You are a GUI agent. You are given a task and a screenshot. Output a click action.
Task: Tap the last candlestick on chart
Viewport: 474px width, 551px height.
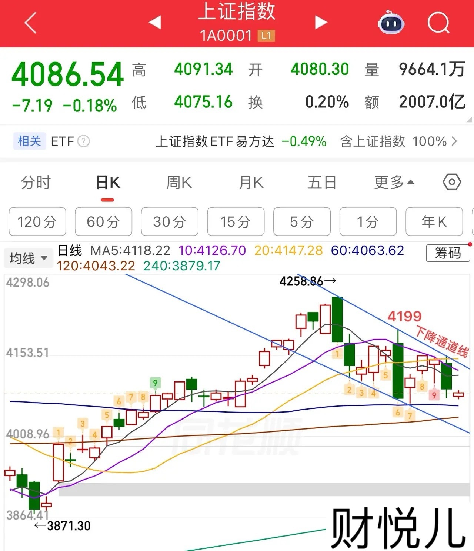[458, 394]
